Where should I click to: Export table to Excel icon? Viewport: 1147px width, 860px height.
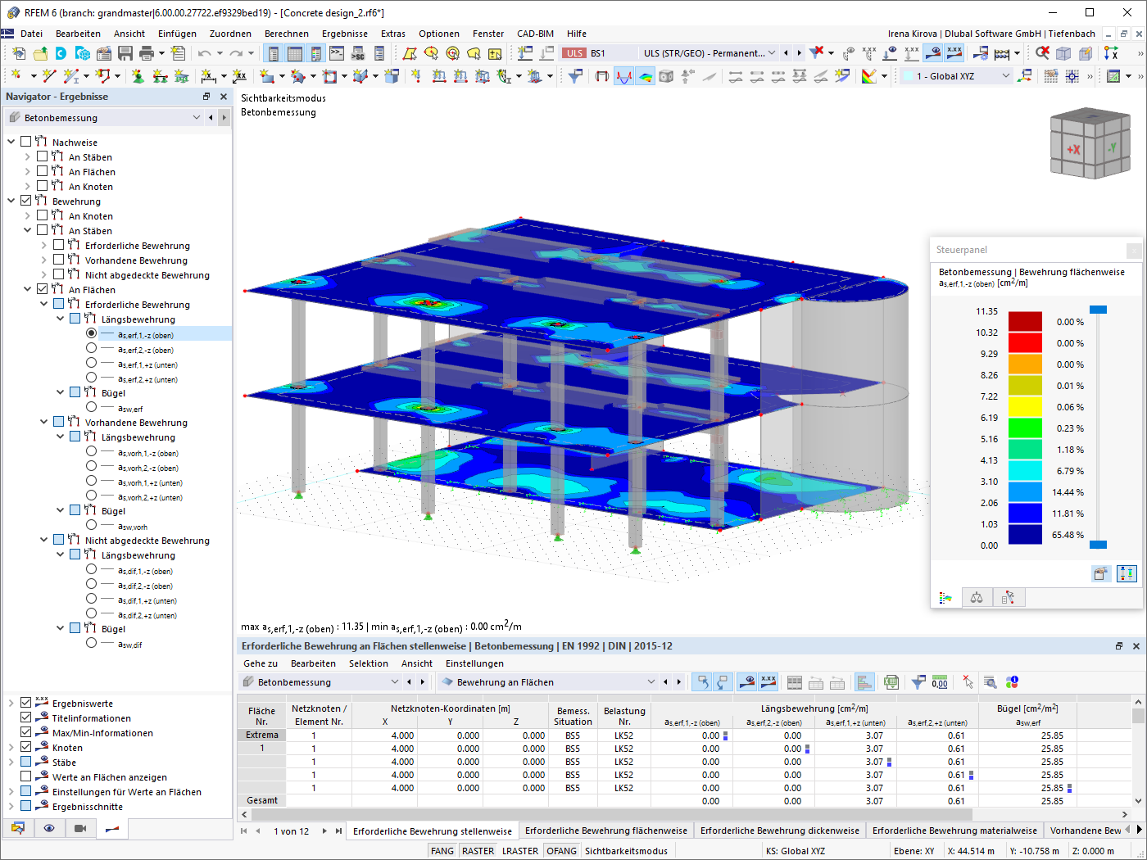[891, 682]
